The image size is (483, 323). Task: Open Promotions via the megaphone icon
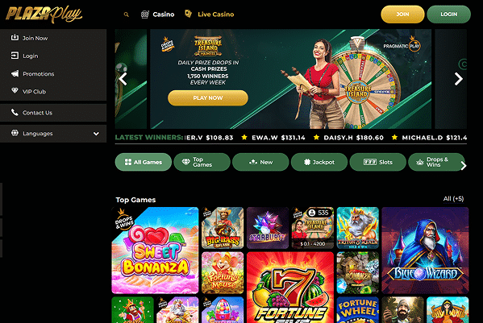[x=15, y=73]
